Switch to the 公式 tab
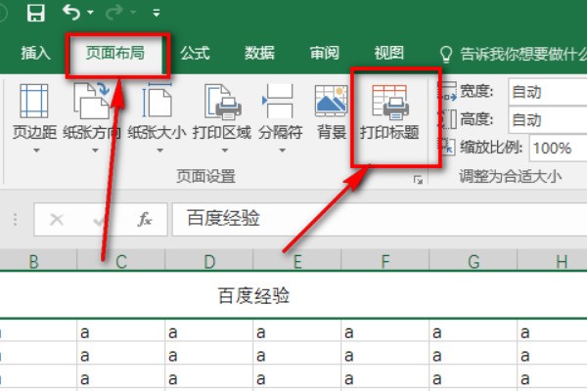The image size is (587, 391). click(x=195, y=54)
